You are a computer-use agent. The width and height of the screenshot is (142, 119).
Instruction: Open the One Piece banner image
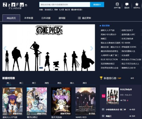click(49, 48)
